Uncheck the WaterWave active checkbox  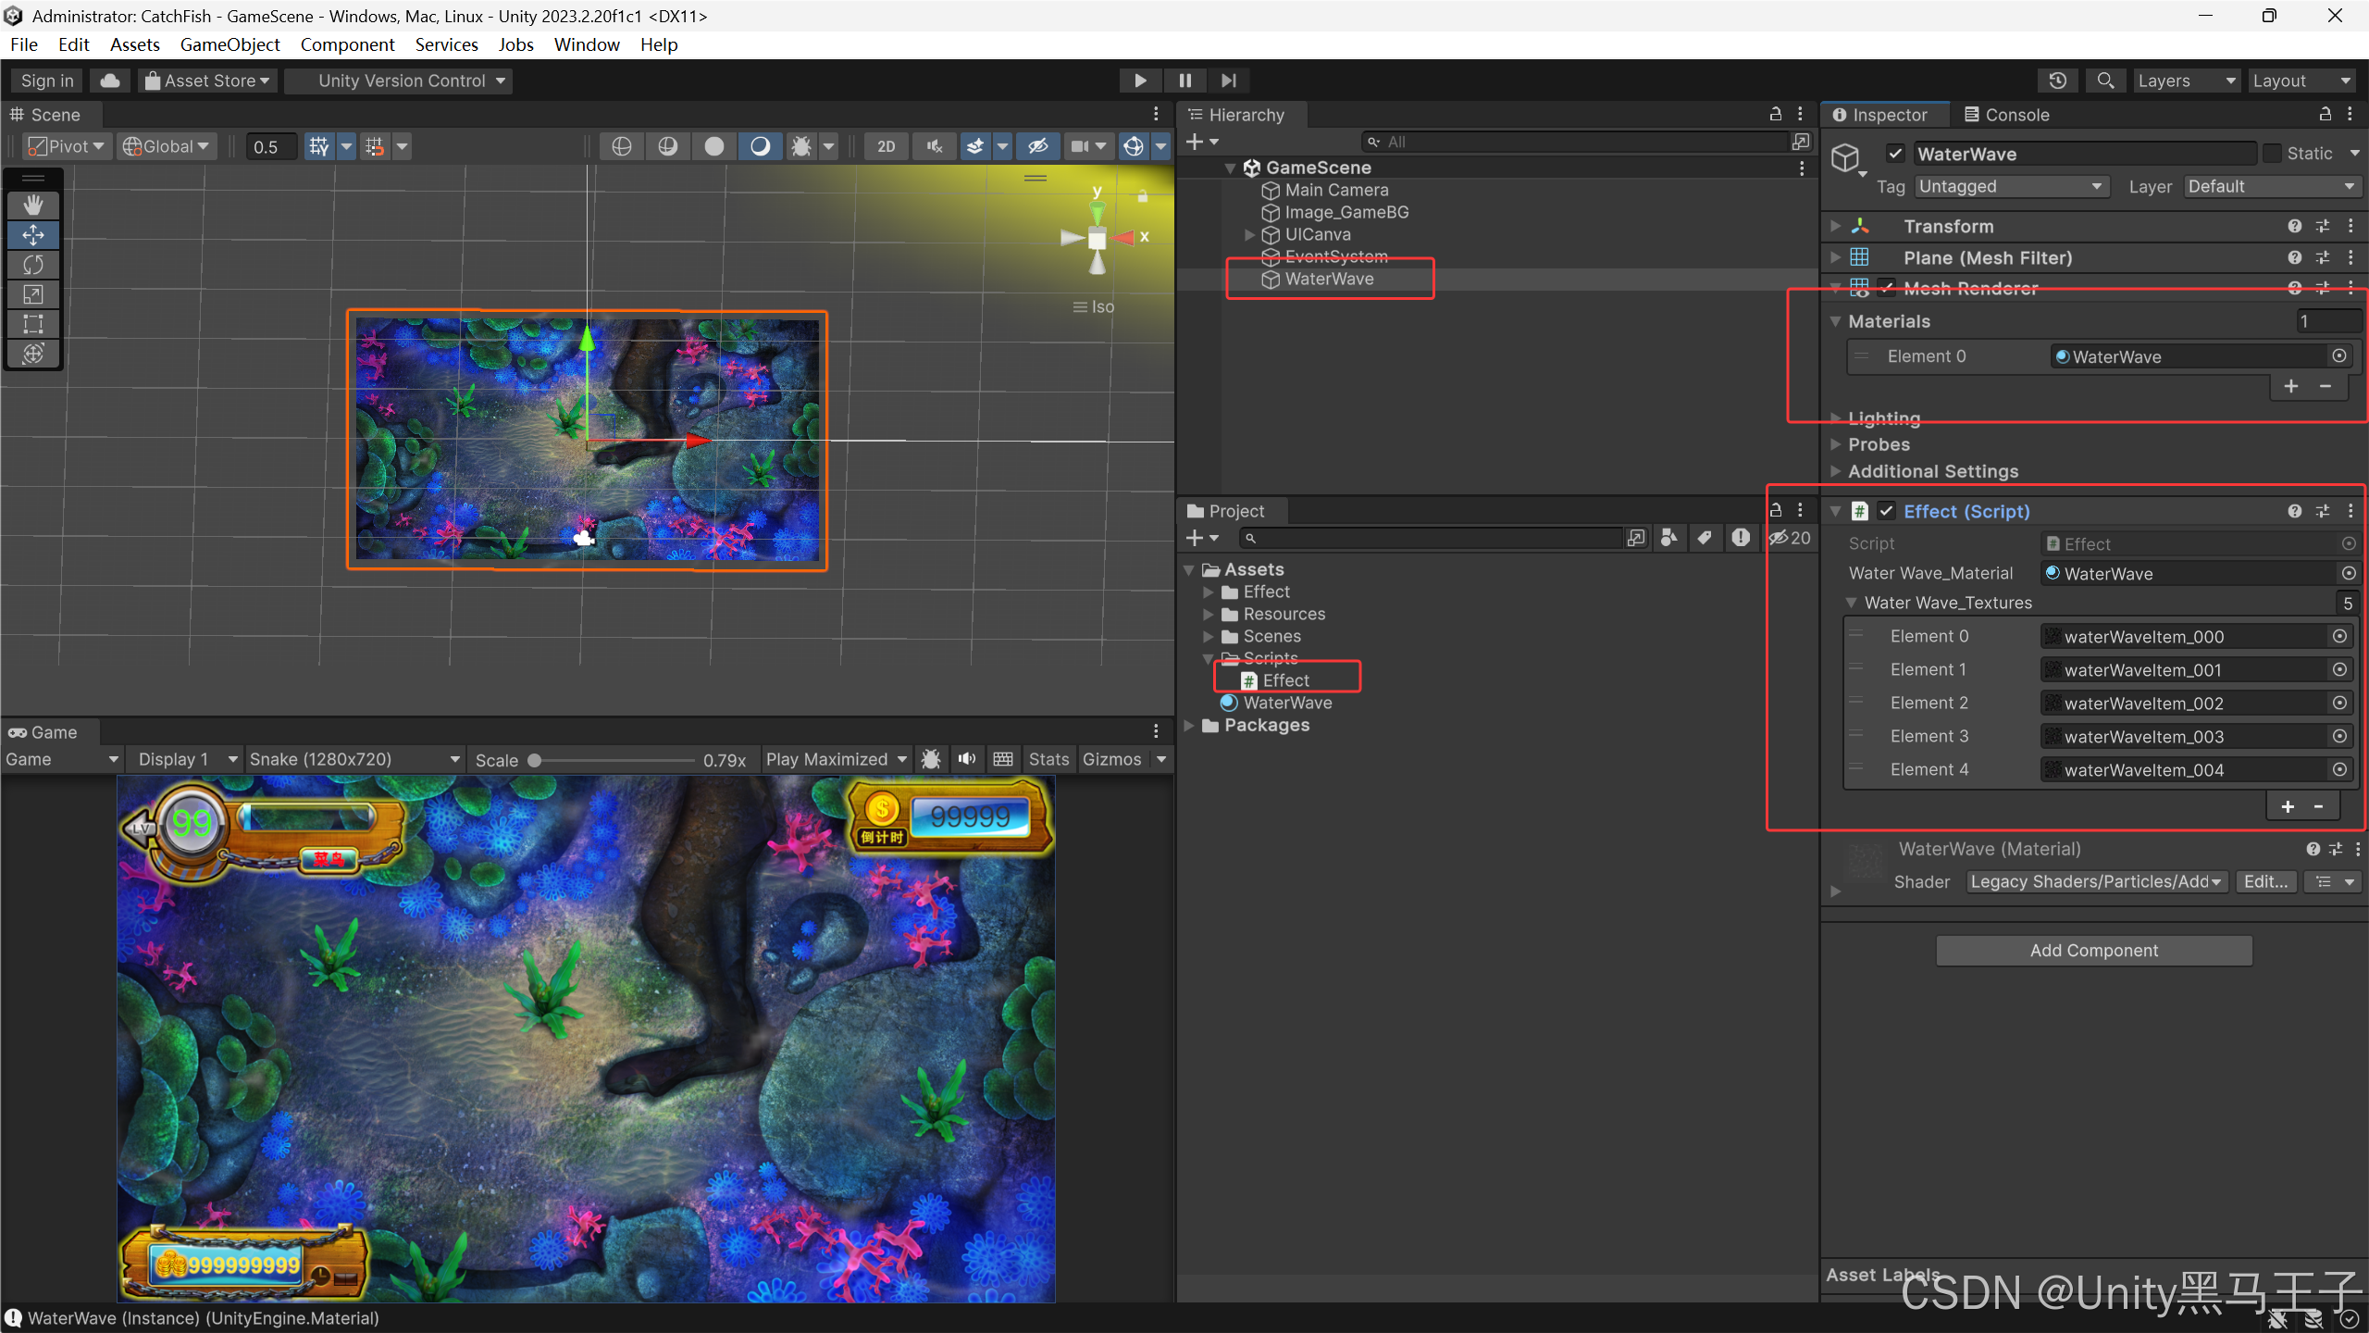[x=1895, y=154]
